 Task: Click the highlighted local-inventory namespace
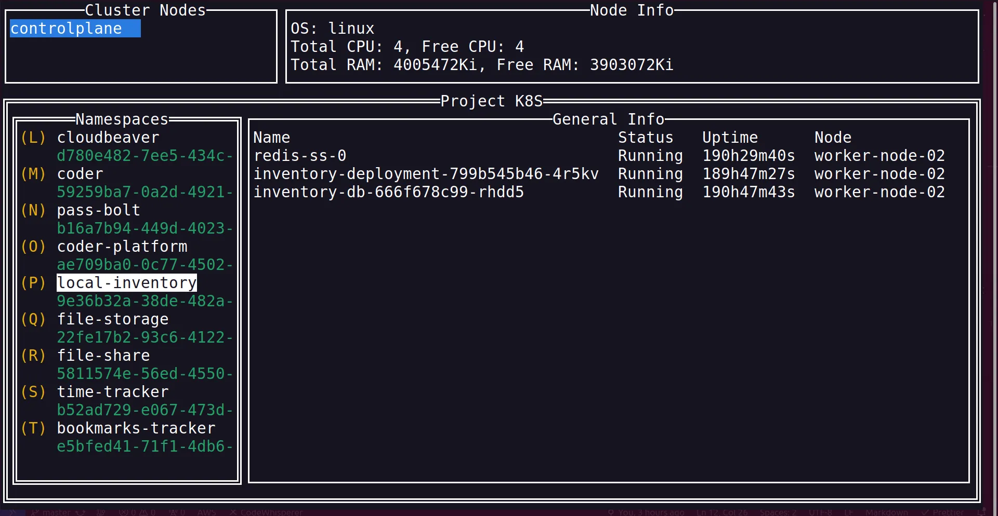coord(127,283)
